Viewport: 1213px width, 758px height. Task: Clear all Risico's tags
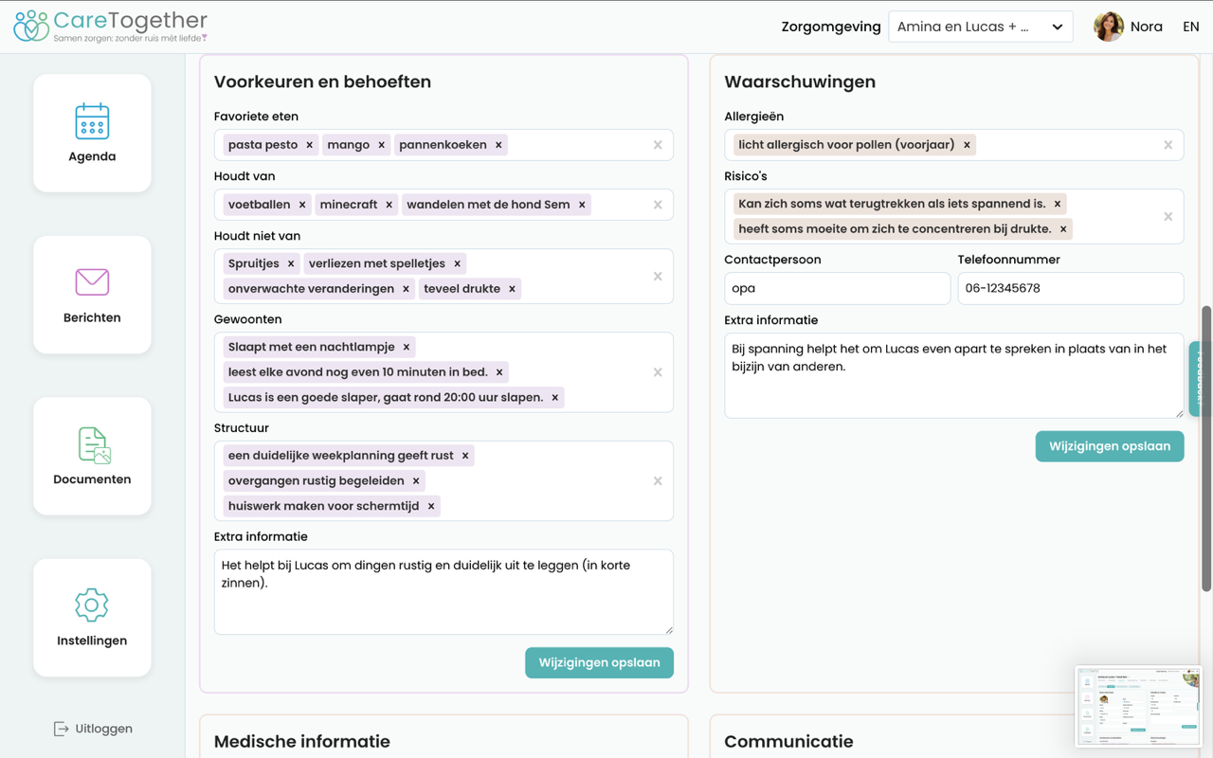[1168, 216]
